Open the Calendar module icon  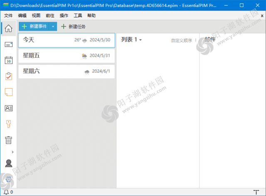point(8,60)
